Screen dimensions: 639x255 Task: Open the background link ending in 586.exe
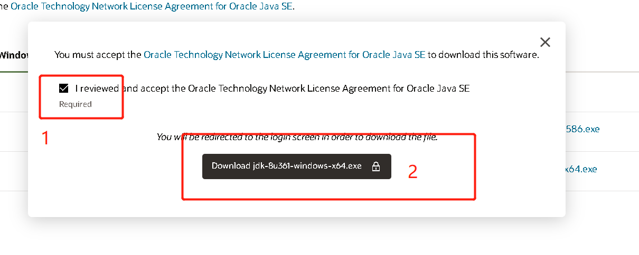click(x=582, y=129)
